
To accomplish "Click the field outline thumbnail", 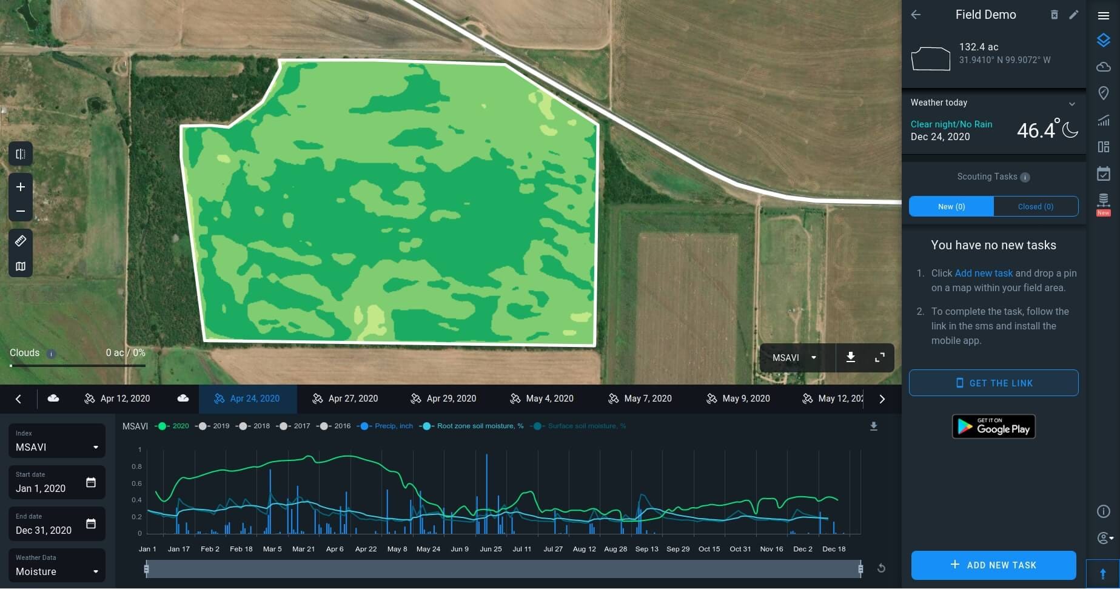I will [931, 58].
